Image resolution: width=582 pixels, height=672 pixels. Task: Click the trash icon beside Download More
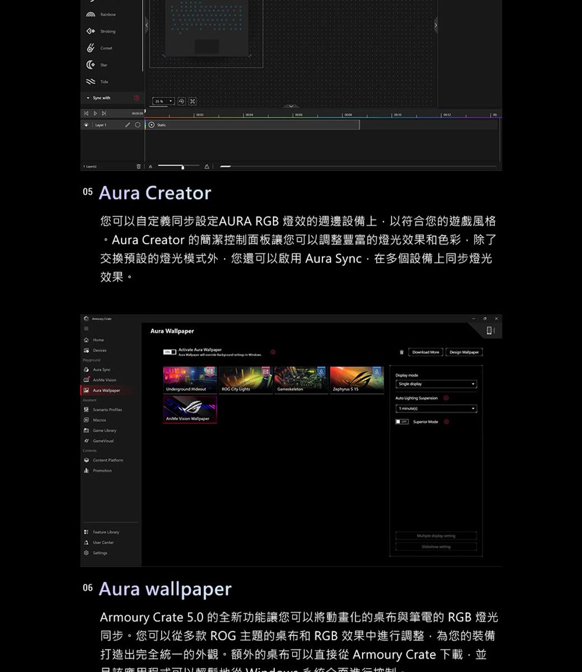[x=402, y=352]
